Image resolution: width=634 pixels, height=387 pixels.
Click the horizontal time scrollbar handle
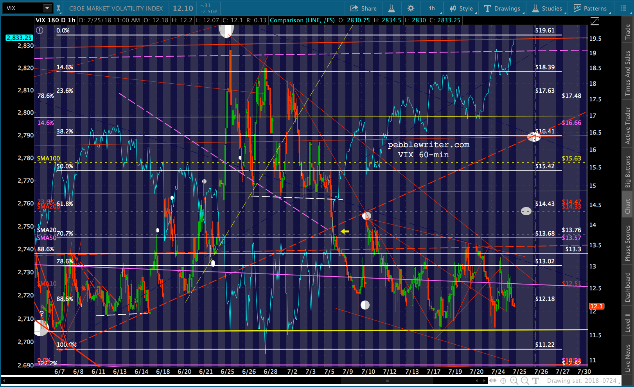tap(387, 381)
